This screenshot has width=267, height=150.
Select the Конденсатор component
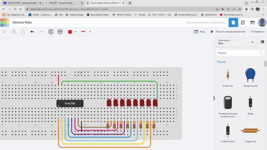[x=250, y=77]
